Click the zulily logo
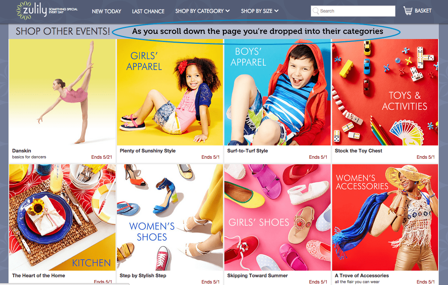Screen dimensions: 448x285 click(x=47, y=11)
